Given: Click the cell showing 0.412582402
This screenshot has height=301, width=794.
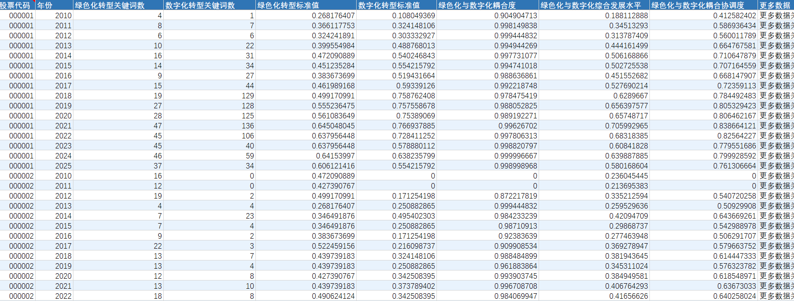Looking at the screenshot, I should pyautogui.click(x=703, y=15).
